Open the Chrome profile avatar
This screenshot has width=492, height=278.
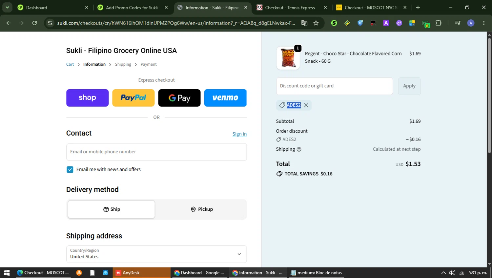[x=471, y=23]
